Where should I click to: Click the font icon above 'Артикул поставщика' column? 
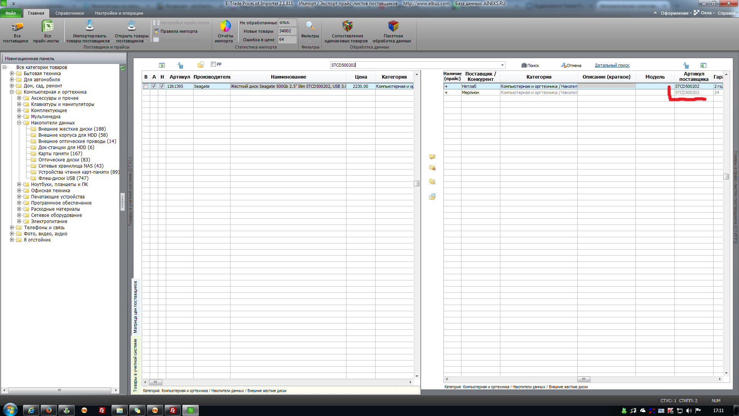(x=686, y=65)
